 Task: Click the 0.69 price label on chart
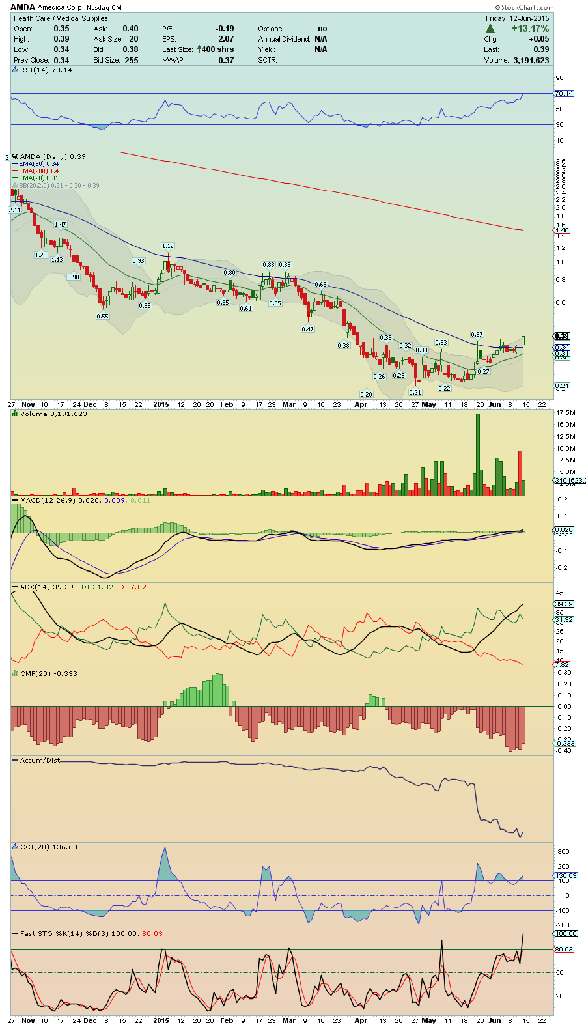coord(320,285)
